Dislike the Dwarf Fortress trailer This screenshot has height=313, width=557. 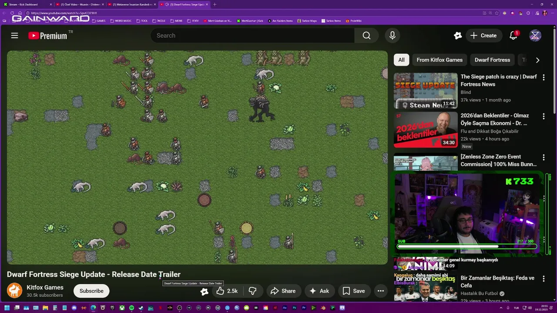click(x=252, y=291)
